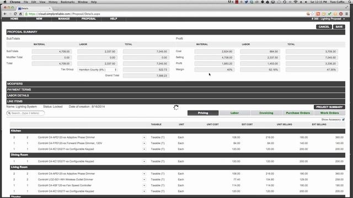Click the Kitchen group header row

[x=178, y=131]
